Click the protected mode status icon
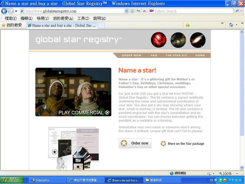The height and width of the screenshot is (184, 245). [x=209, y=174]
